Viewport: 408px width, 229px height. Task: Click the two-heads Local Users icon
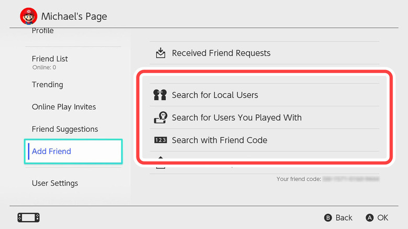coord(160,95)
